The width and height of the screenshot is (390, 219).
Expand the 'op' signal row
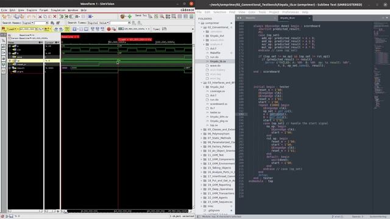point(10,61)
